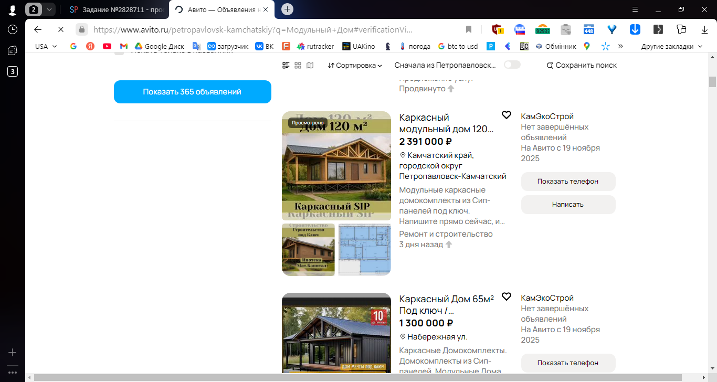
Task: Open the 448 calendar extension
Action: (589, 29)
